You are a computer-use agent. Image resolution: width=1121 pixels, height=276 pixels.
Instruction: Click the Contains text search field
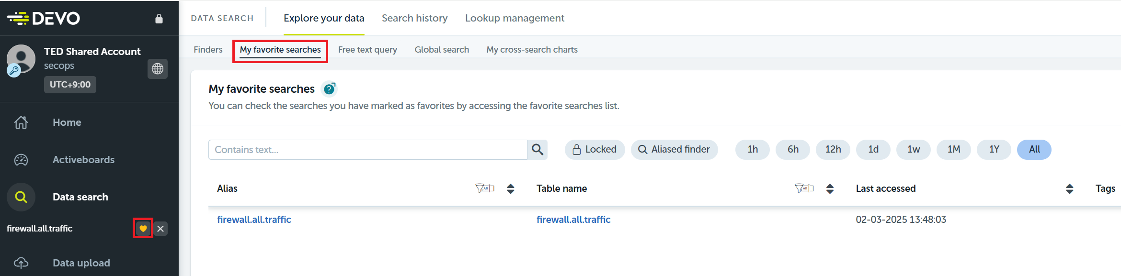[367, 150]
